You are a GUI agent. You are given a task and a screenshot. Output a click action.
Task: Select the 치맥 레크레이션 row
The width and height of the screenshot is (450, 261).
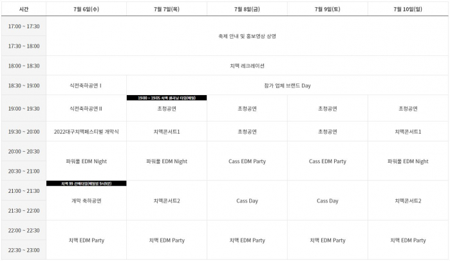point(247,66)
